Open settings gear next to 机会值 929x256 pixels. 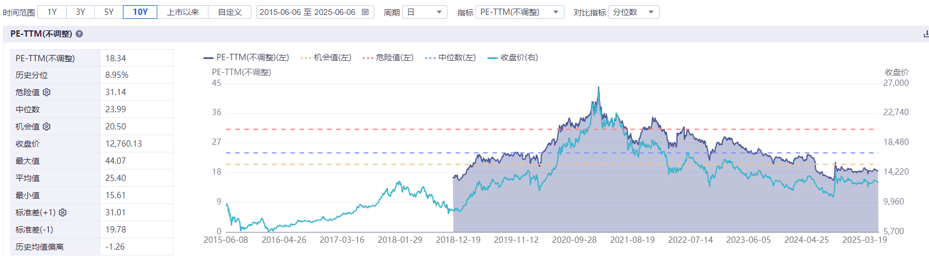click(47, 127)
